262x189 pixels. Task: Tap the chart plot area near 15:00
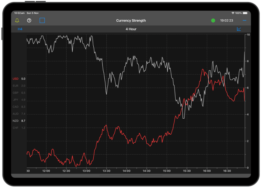tap(167, 102)
